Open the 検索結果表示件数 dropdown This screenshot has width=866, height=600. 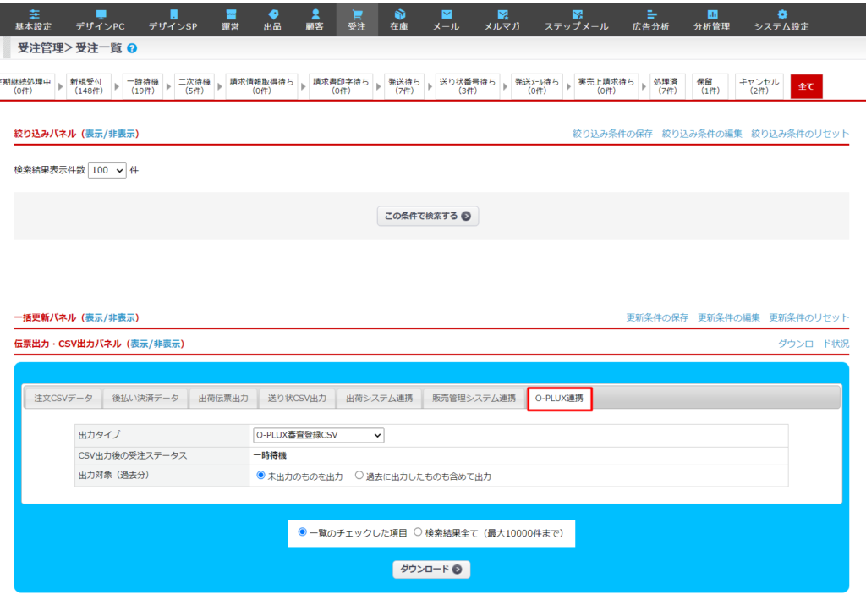(107, 170)
